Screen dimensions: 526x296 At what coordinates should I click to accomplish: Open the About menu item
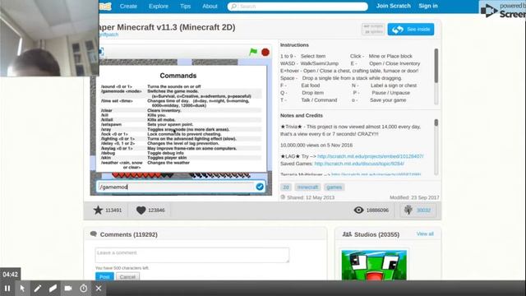(x=210, y=6)
